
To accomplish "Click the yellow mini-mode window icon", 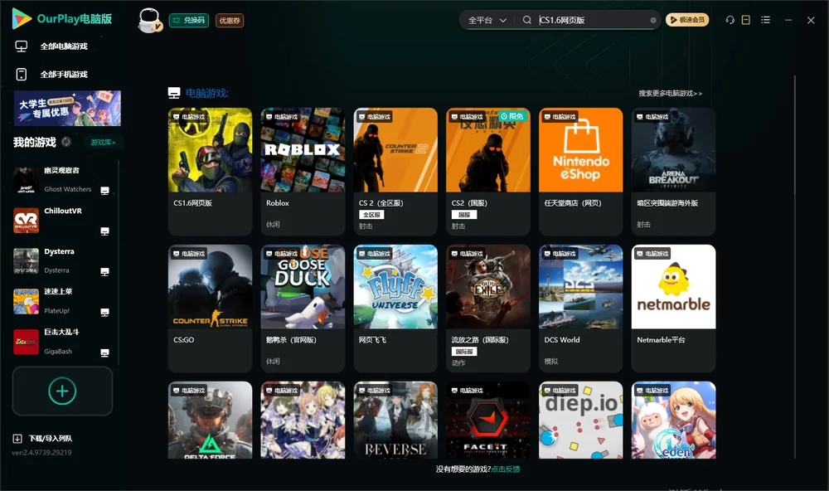I will tap(746, 20).
